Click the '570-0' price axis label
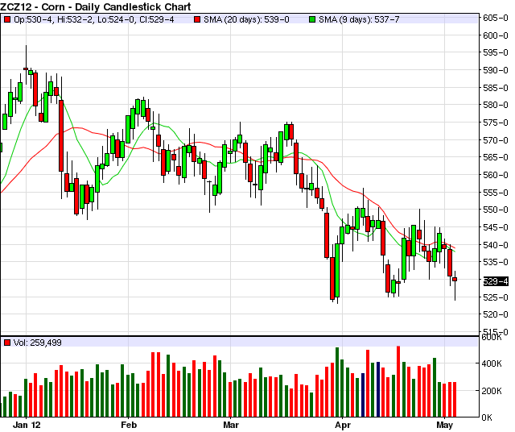 [496, 140]
